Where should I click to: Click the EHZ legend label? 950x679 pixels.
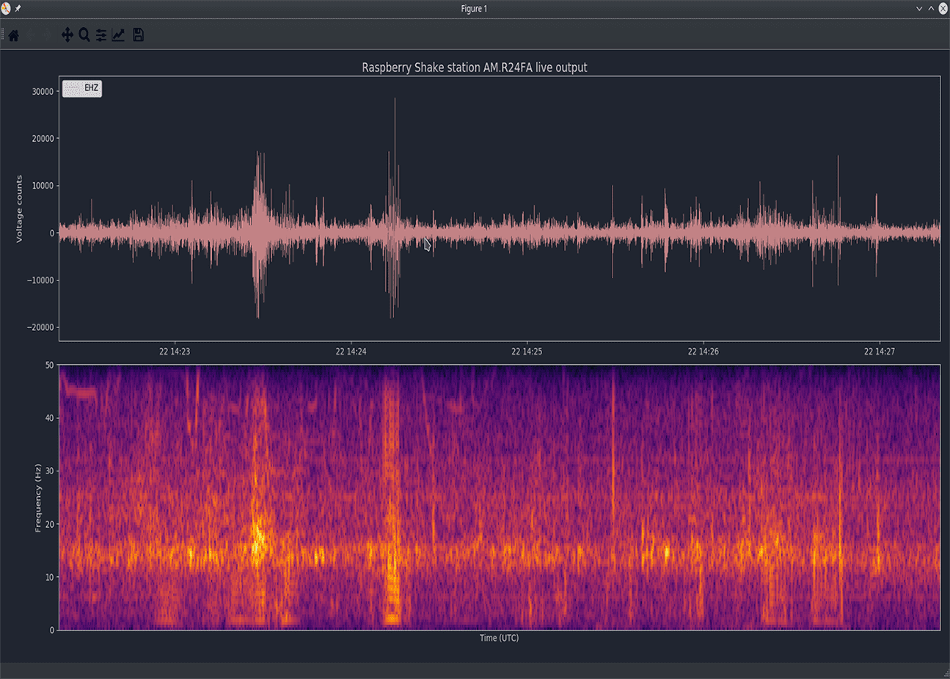click(91, 88)
